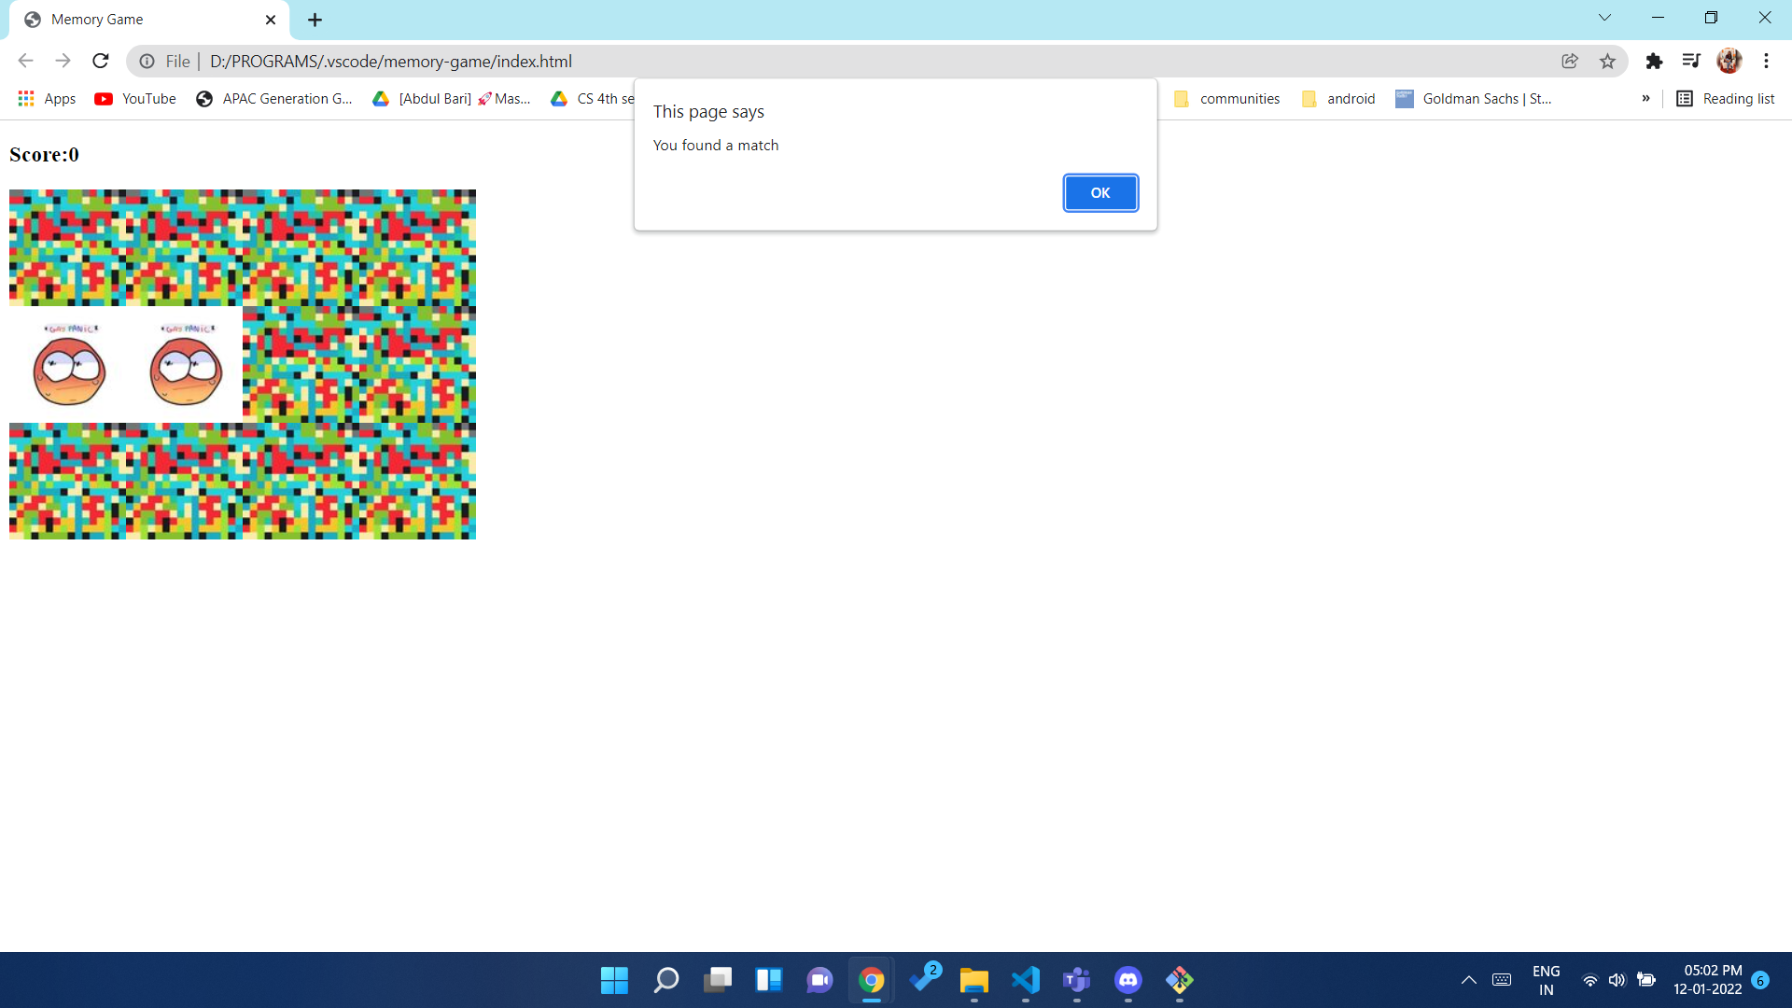Click the share this page icon
The height and width of the screenshot is (1008, 1792).
point(1570,62)
